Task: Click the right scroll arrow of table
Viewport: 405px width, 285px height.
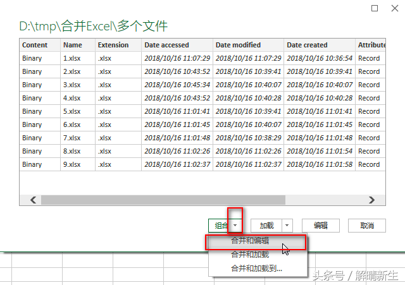Action: tap(371, 200)
